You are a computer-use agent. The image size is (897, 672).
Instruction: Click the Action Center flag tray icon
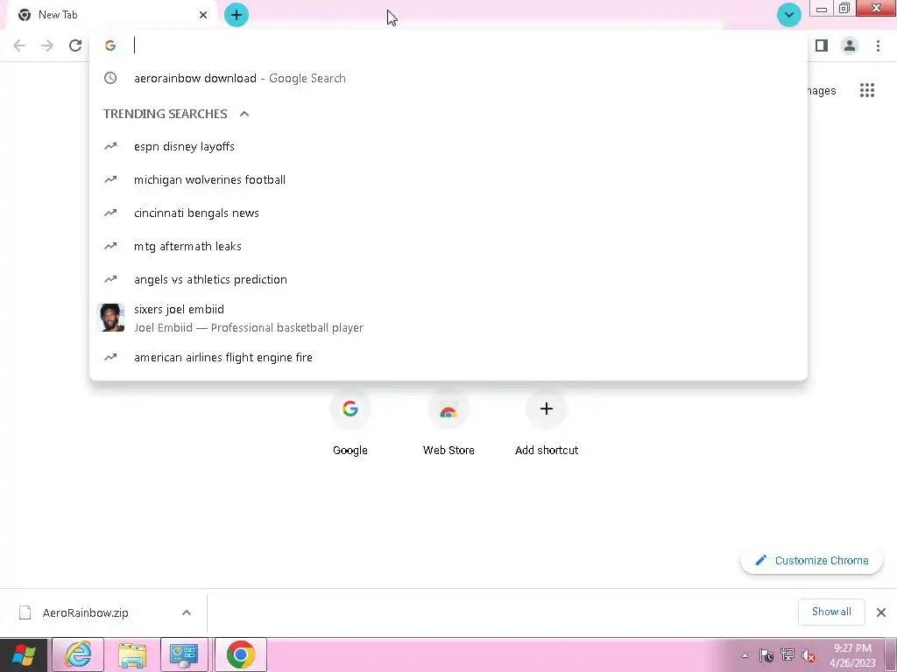[x=766, y=655]
